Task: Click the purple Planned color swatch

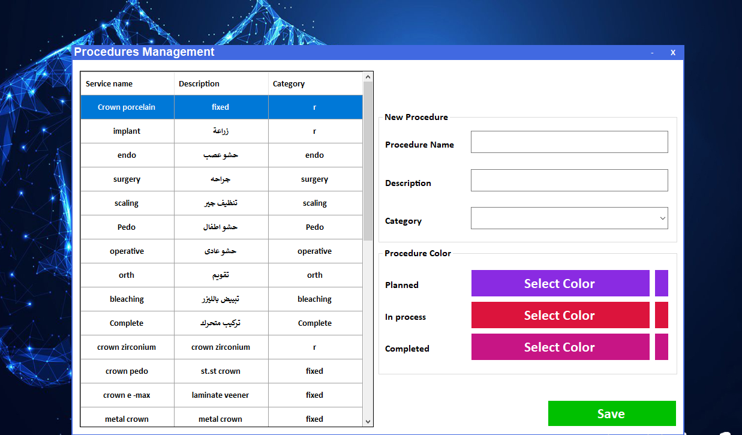Action: pyautogui.click(x=662, y=283)
